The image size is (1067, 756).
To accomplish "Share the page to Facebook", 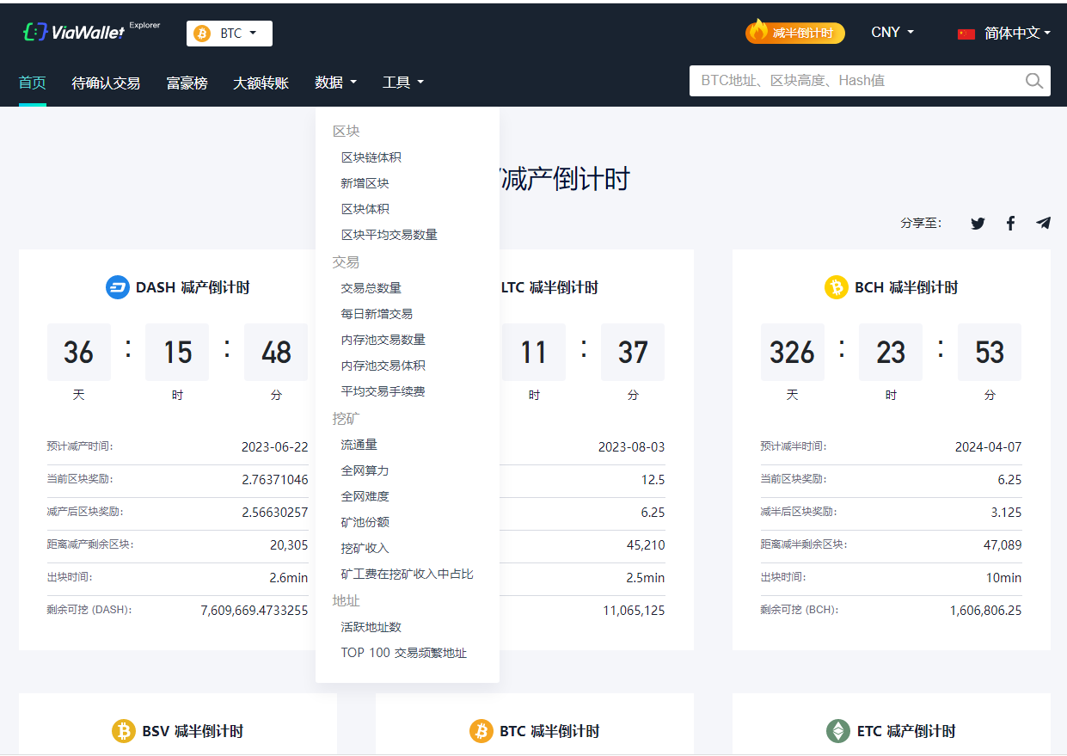I will click(x=1010, y=224).
